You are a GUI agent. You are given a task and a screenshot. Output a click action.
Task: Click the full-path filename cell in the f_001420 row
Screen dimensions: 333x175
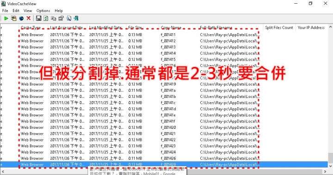tap(230, 127)
